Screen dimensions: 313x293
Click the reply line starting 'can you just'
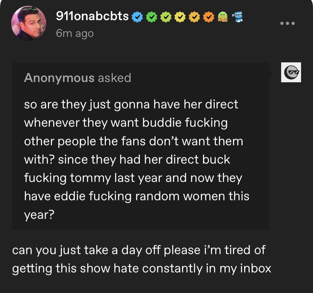tap(139, 250)
